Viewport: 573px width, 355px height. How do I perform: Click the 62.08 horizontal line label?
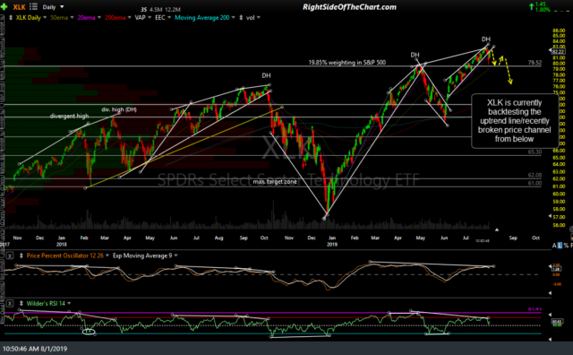coord(535,176)
